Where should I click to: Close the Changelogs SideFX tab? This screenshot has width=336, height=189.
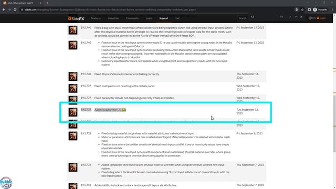point(40,3)
